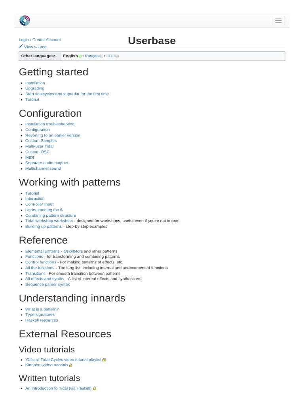Open Start tidalcycles and superdirt link
The height and width of the screenshot is (405, 304).
pos(67,94)
